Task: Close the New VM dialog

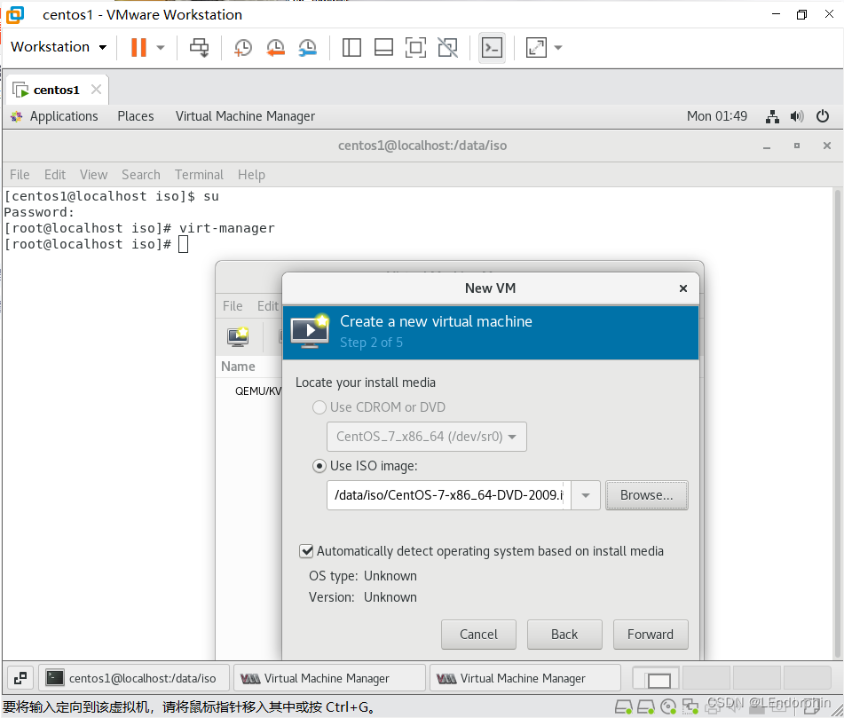Action: coord(683,288)
